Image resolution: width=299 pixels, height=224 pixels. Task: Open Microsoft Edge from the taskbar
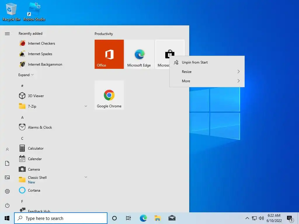click(143, 218)
